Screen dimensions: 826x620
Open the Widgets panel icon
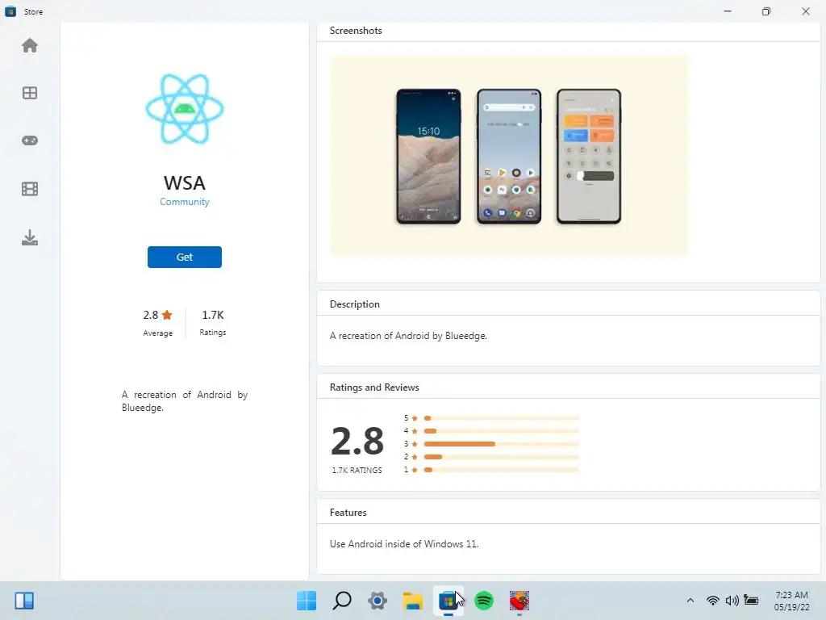tap(24, 601)
